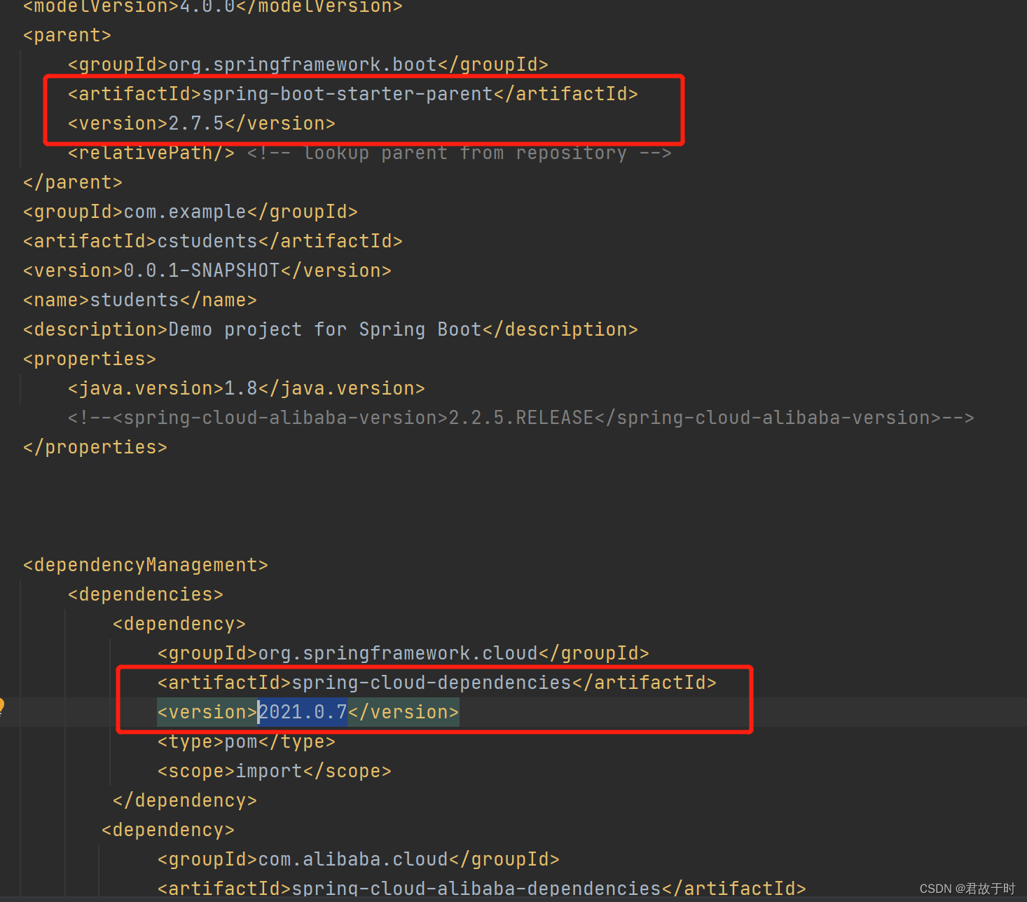The image size is (1027, 902).
Task: Click the type pom value
Action: [x=239, y=741]
